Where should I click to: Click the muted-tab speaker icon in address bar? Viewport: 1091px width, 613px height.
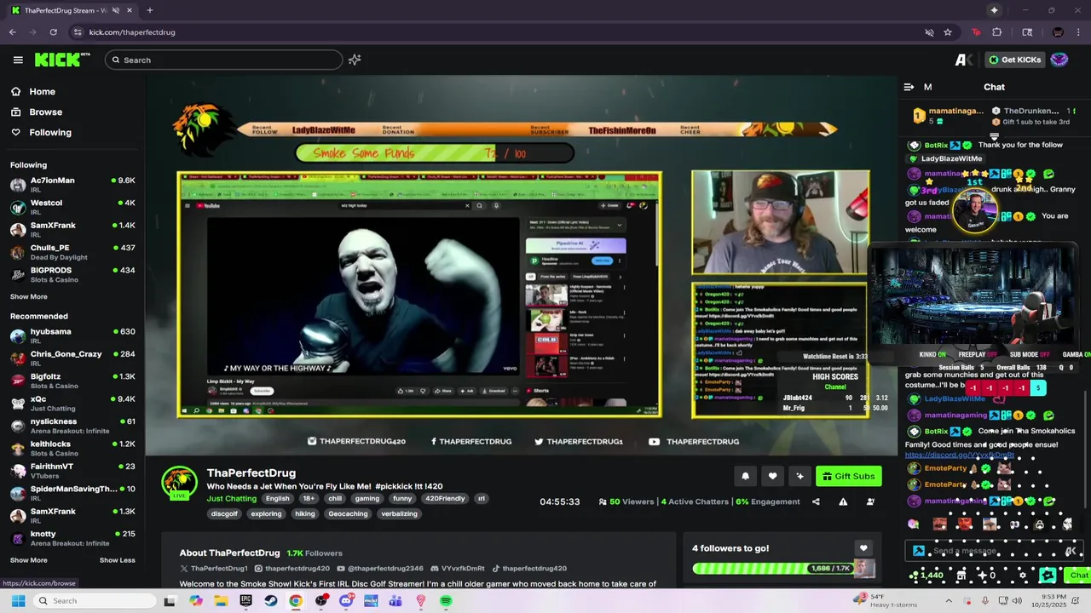(929, 32)
